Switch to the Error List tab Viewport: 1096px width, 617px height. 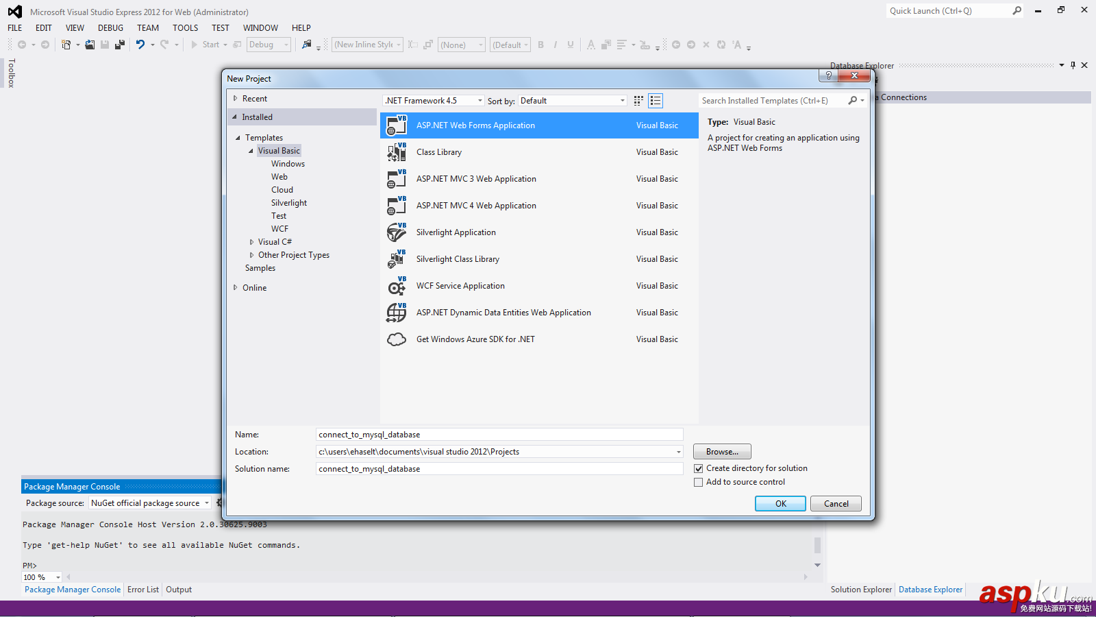pos(143,590)
